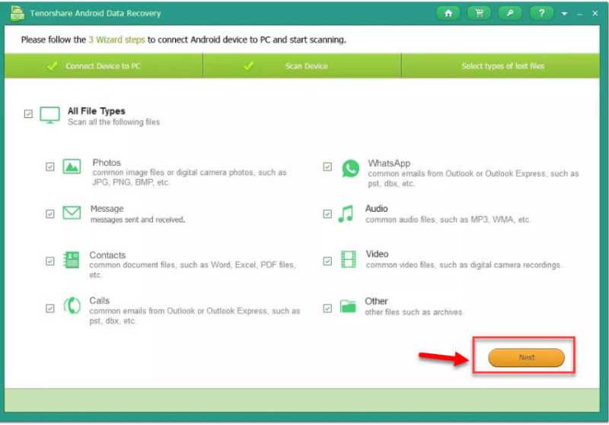Open the question mark help icon
Viewport: 609px width, 425px height.
541,13
